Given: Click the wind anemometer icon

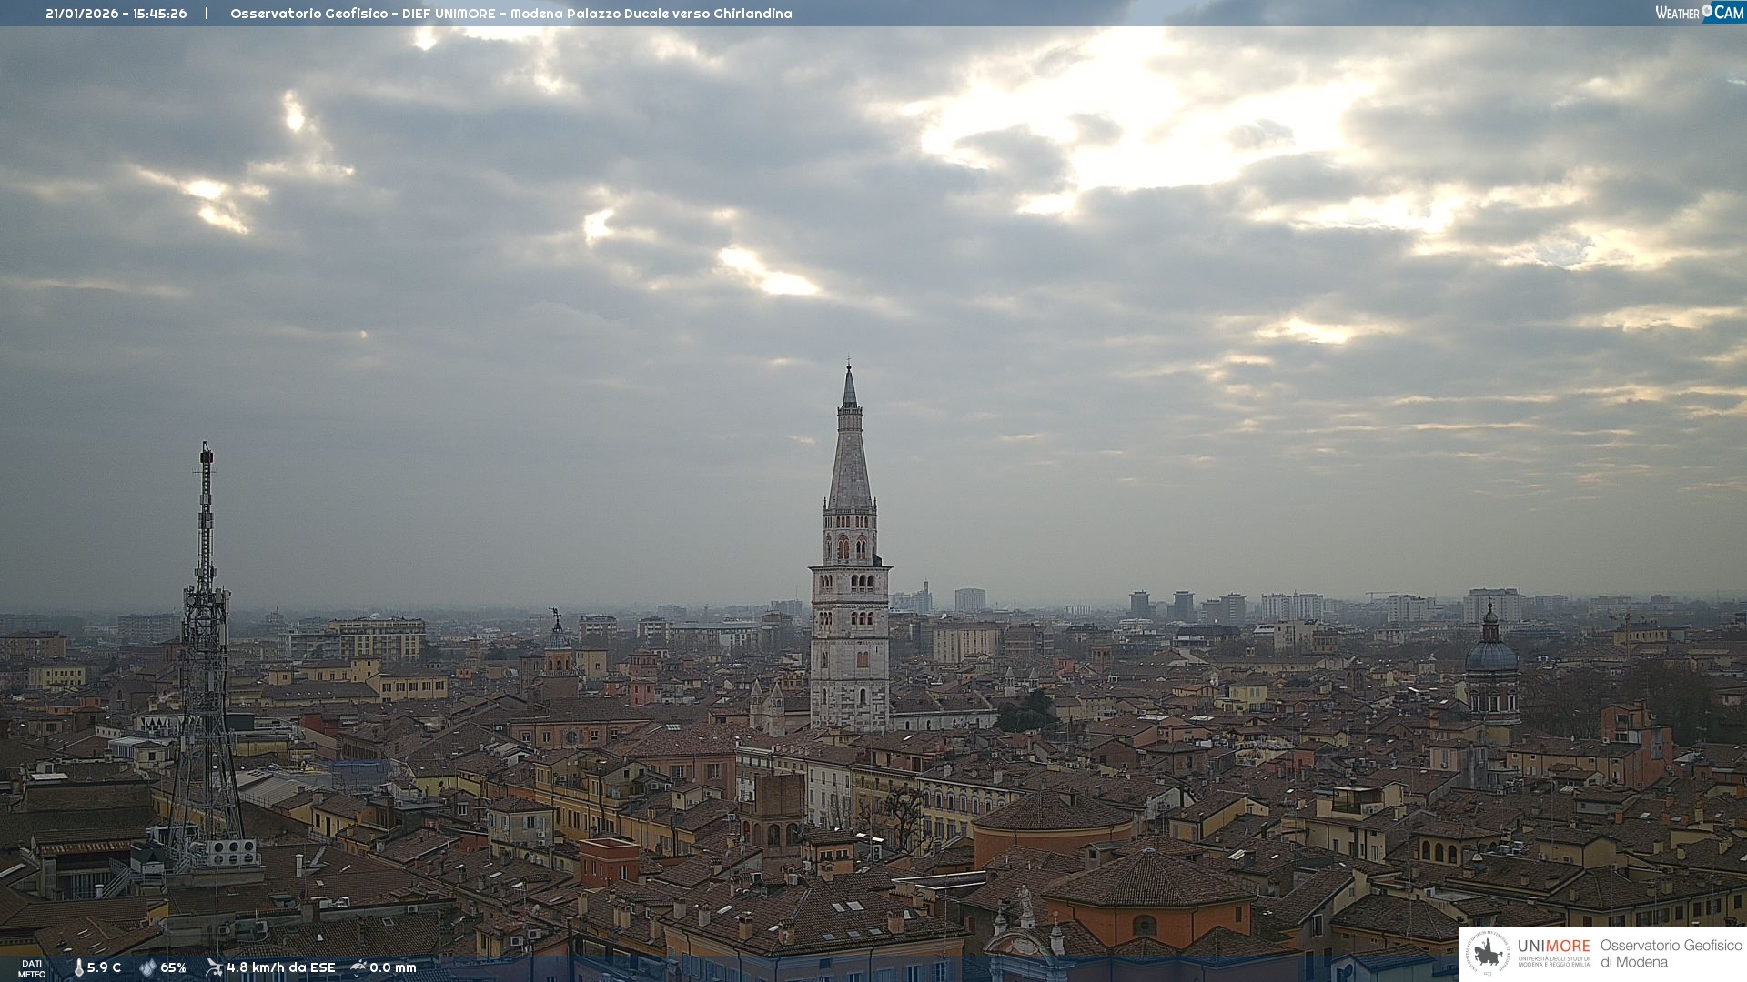Looking at the screenshot, I should pyautogui.click(x=214, y=967).
